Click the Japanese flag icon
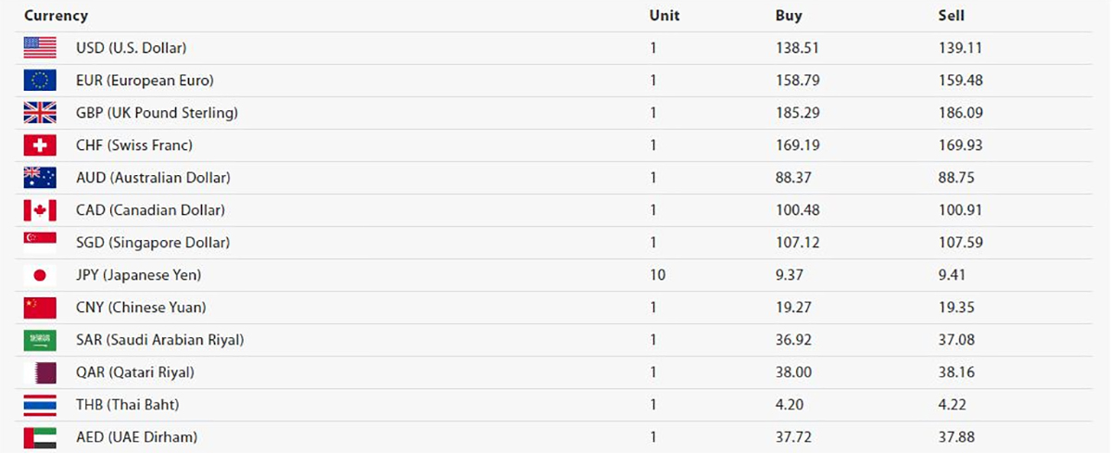1112x453 pixels. 40,275
